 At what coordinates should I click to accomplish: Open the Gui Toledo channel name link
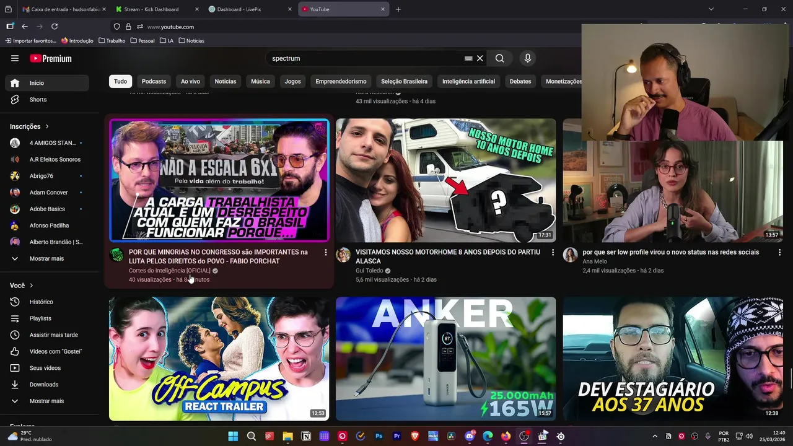[369, 271]
